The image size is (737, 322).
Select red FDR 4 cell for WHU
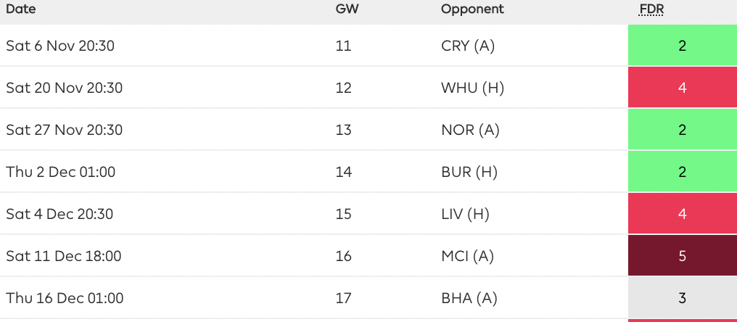pyautogui.click(x=682, y=88)
